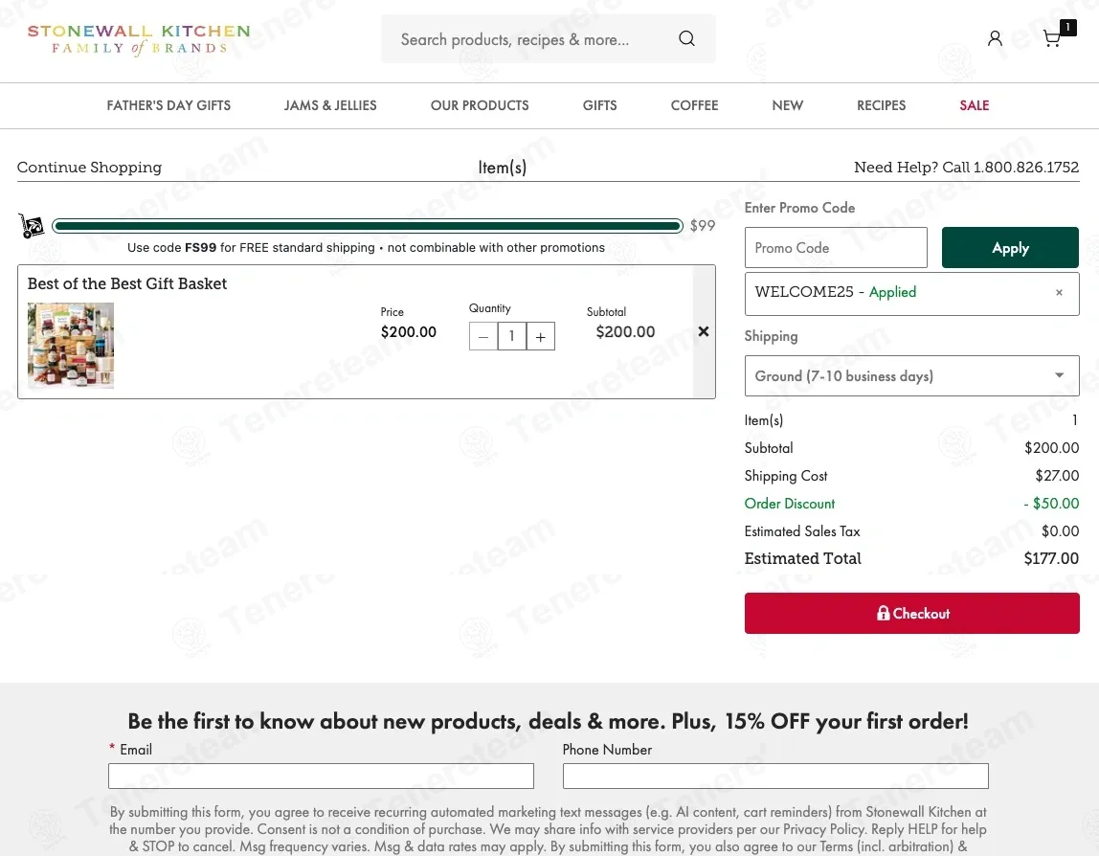Open the account profile icon
The width and height of the screenshot is (1099, 856).
click(995, 38)
